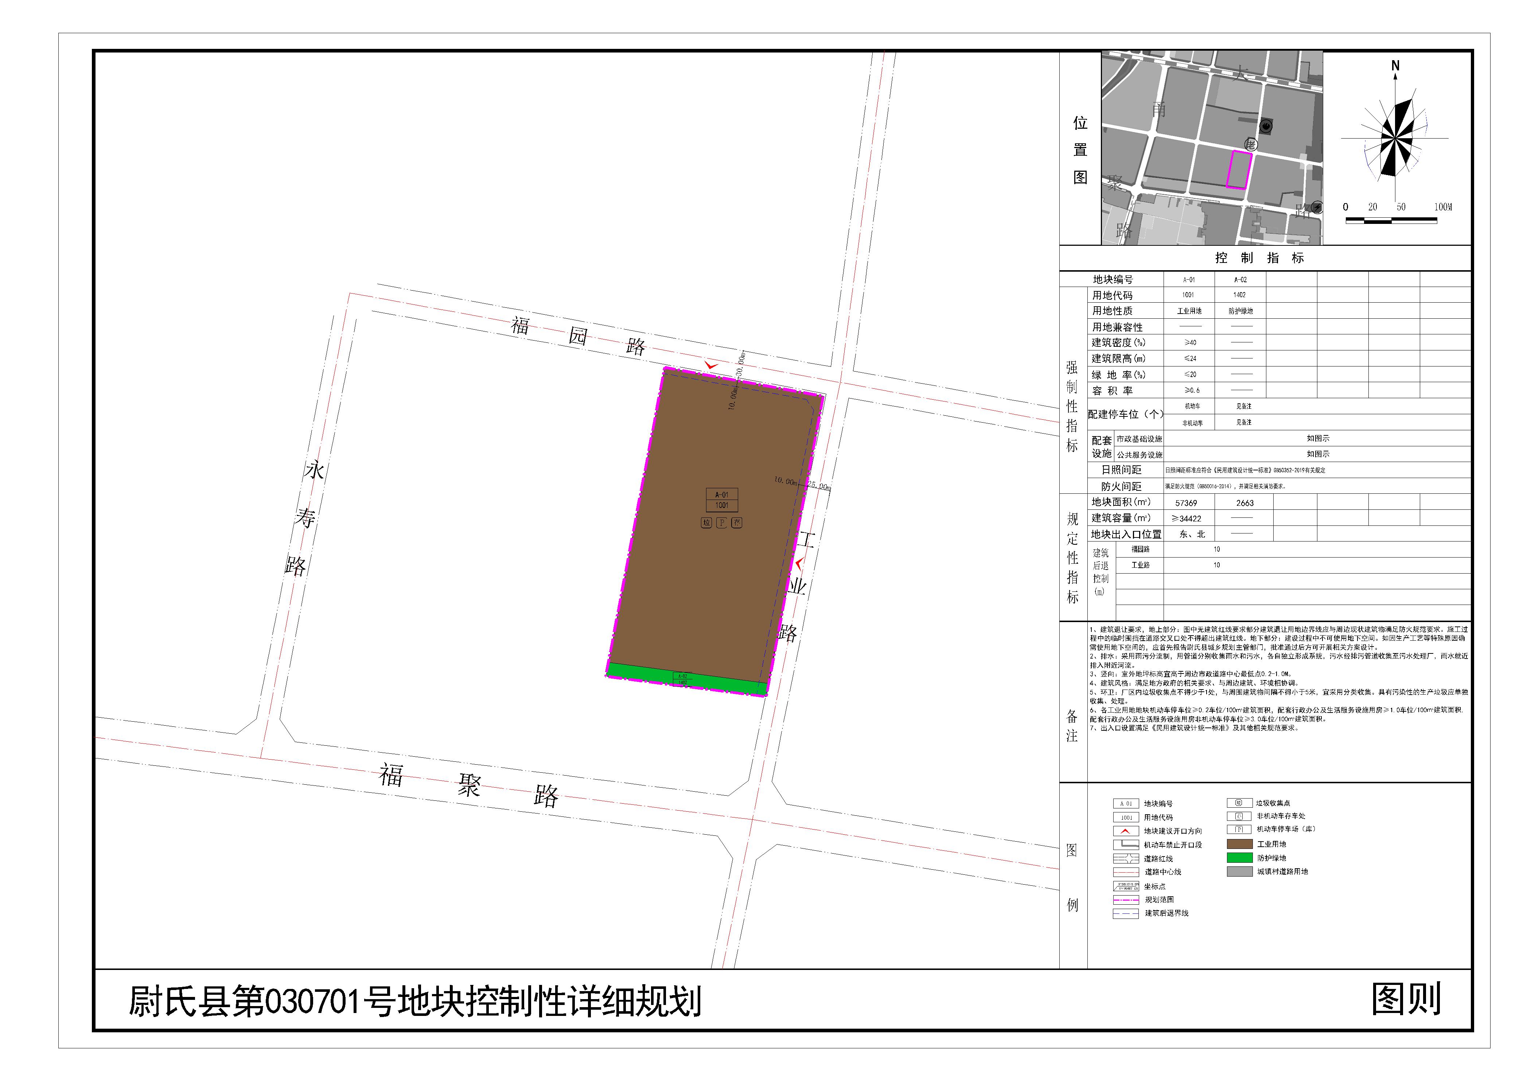Click the green 防护绿地 legend color swatch
This screenshot has height=1083, width=1531.
tap(1239, 858)
